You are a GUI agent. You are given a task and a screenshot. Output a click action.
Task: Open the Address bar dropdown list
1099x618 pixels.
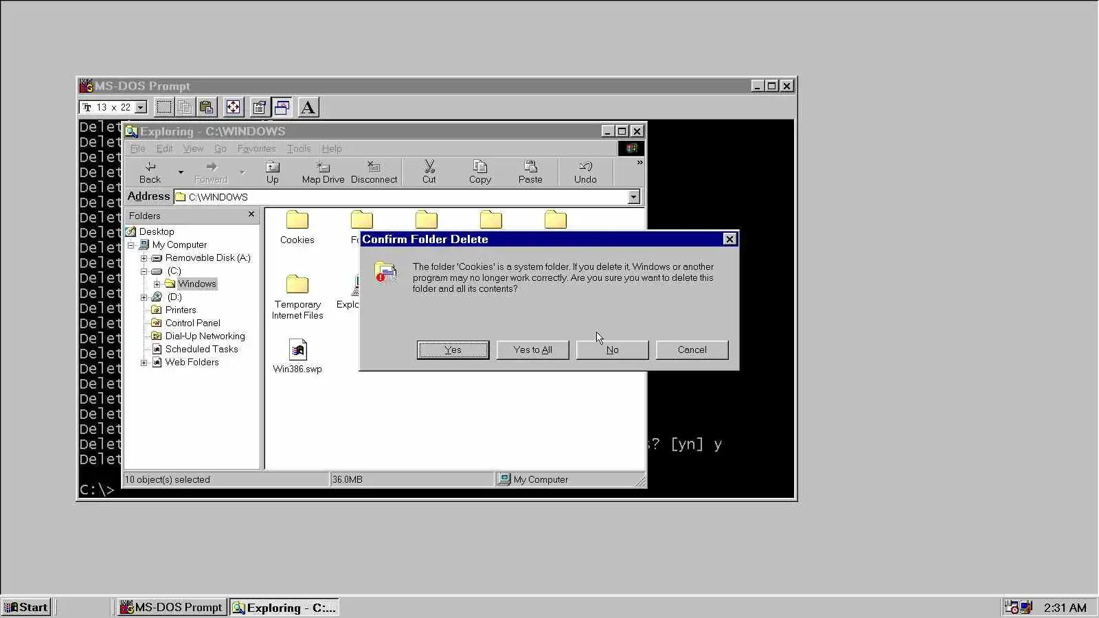point(633,197)
